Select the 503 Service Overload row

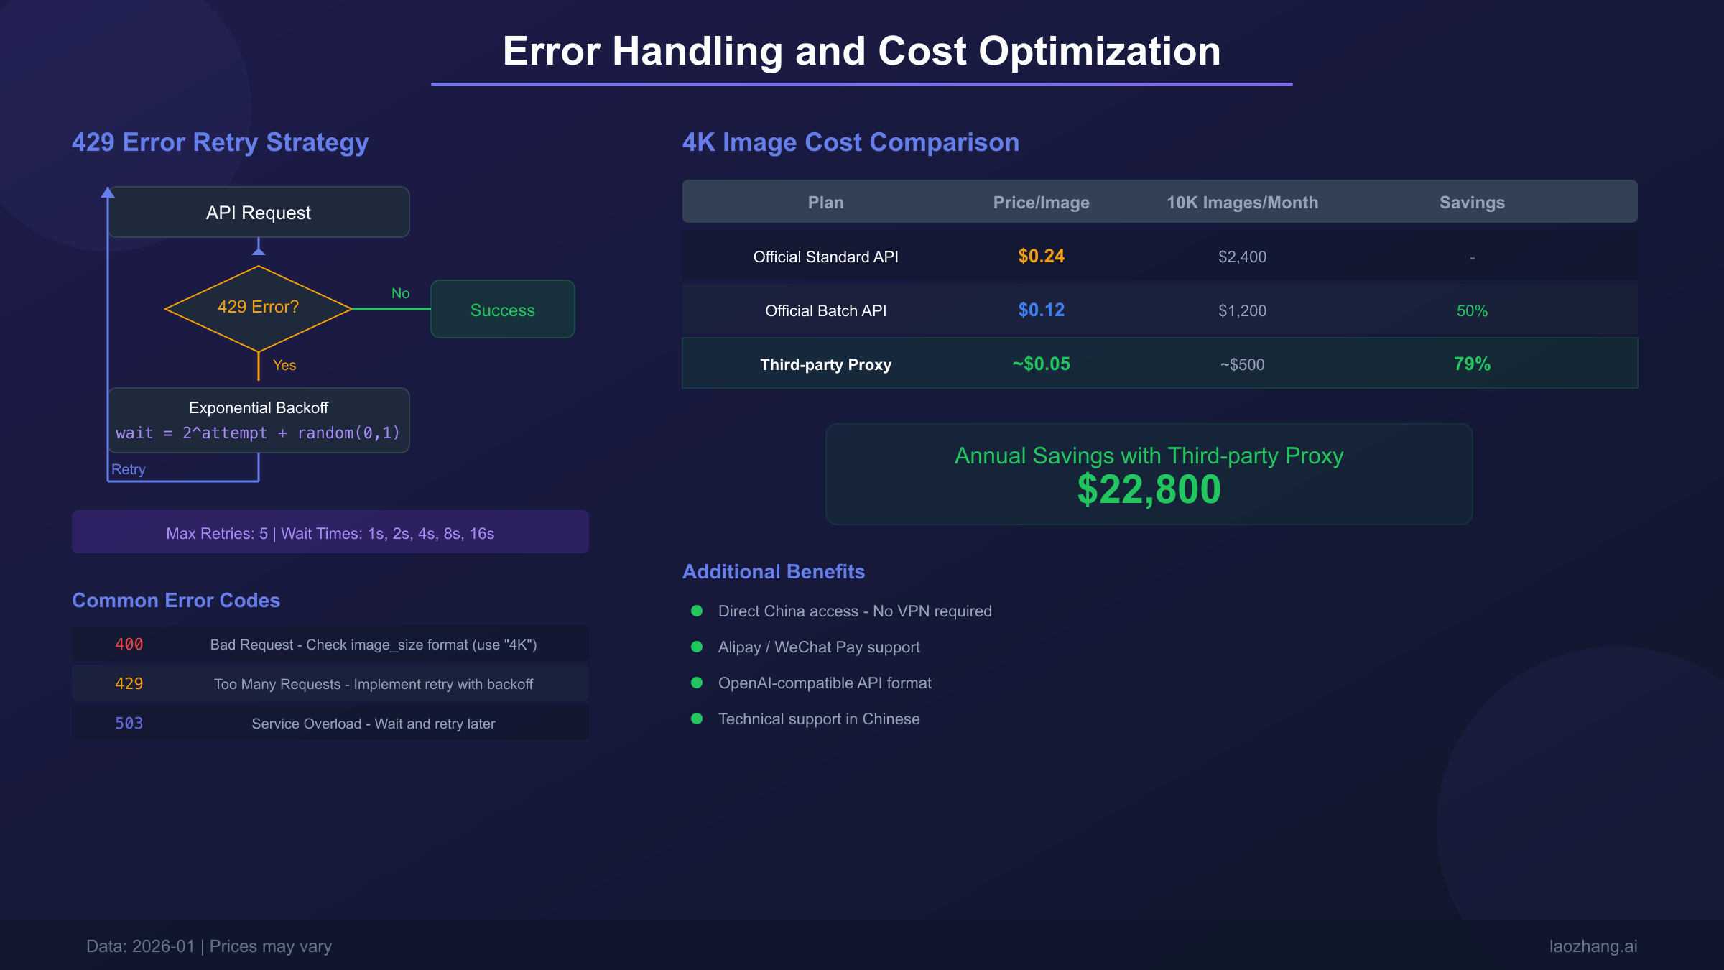(330, 723)
